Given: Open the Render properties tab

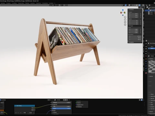Looking at the screenshot, I should click(x=146, y=47).
